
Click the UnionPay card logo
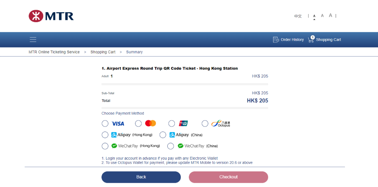(x=183, y=124)
